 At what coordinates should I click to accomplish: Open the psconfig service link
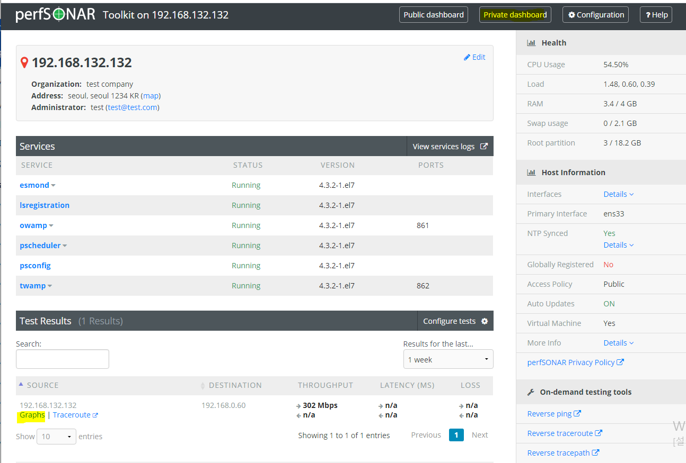(x=35, y=266)
